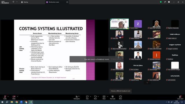Open Windows taskbar search
The height and width of the screenshot is (104, 185).
tap(7, 102)
